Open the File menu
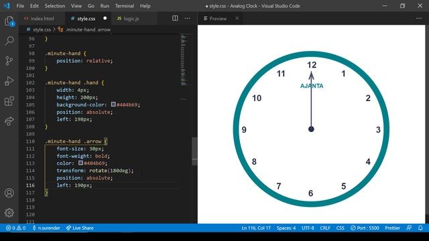429x241 pixels. click(x=20, y=6)
